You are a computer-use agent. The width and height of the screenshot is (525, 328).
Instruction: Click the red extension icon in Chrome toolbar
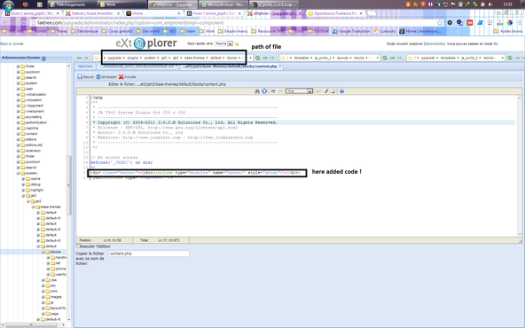click(x=470, y=23)
